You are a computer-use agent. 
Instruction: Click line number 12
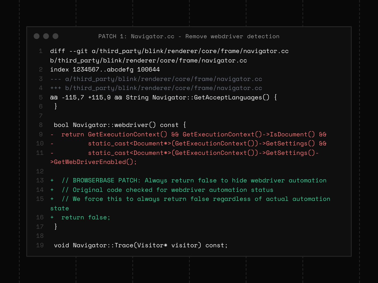pos(40,171)
